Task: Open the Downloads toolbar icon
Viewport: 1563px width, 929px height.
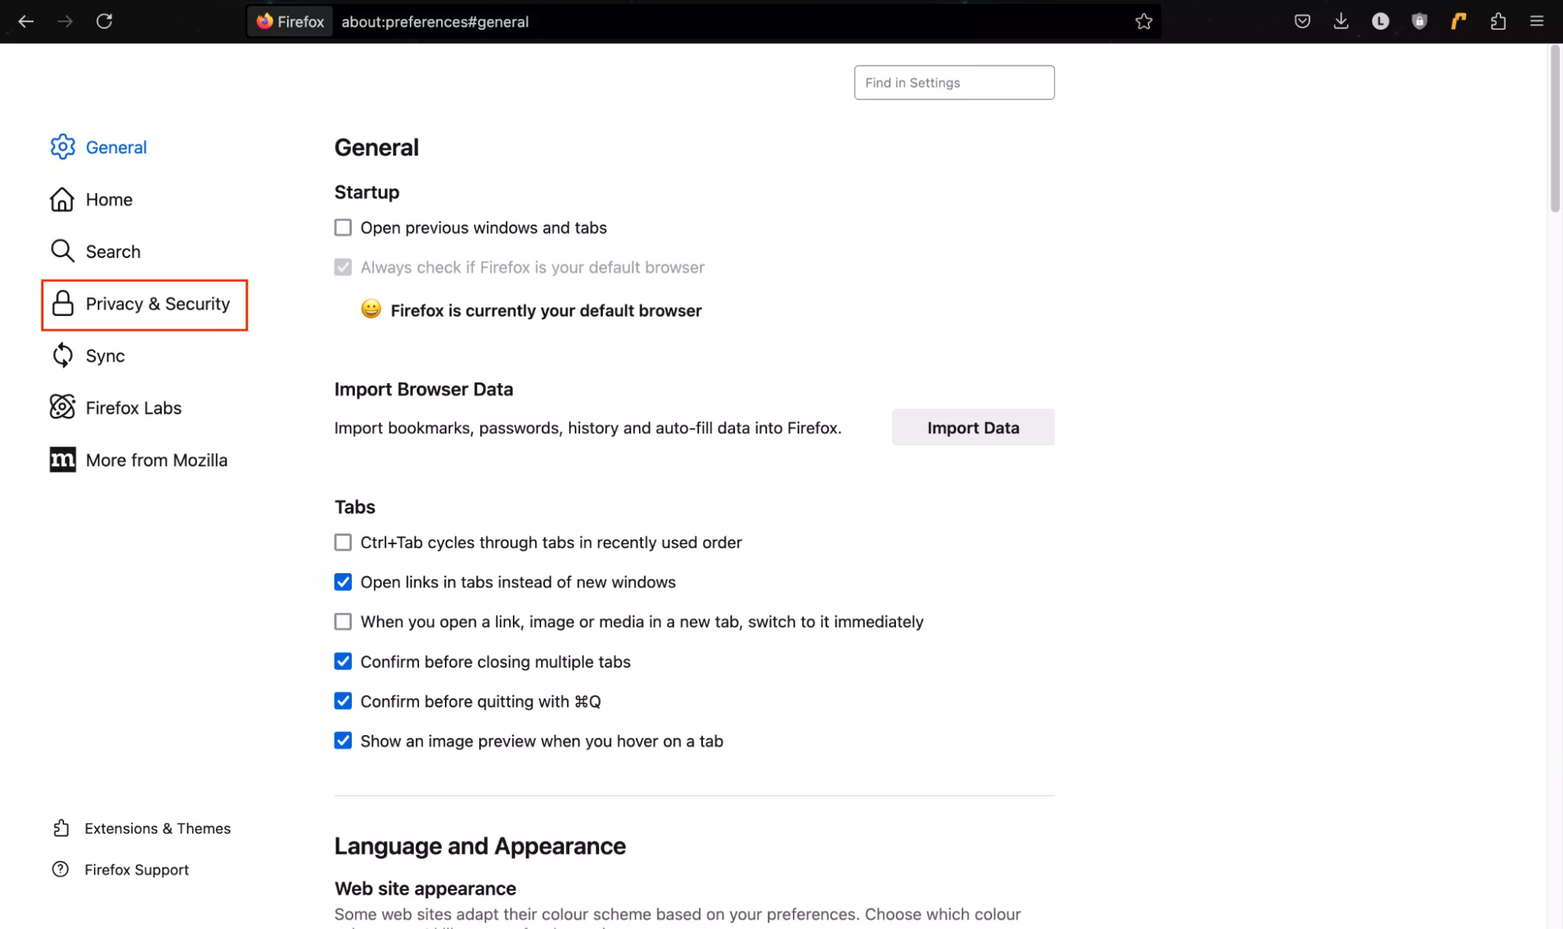Action: pos(1341,21)
